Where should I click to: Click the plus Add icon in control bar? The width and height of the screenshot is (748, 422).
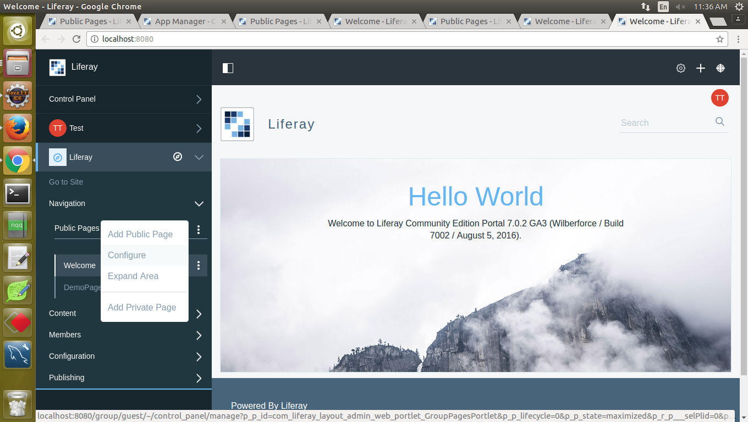[x=701, y=68]
